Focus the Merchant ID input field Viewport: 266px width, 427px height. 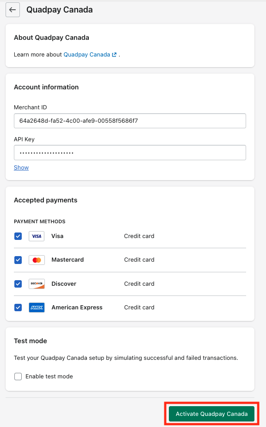pos(130,121)
